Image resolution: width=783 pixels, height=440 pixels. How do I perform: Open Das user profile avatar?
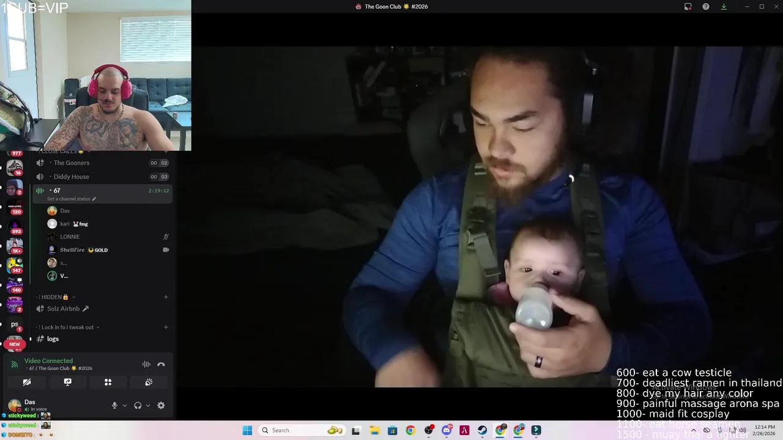[13, 405]
